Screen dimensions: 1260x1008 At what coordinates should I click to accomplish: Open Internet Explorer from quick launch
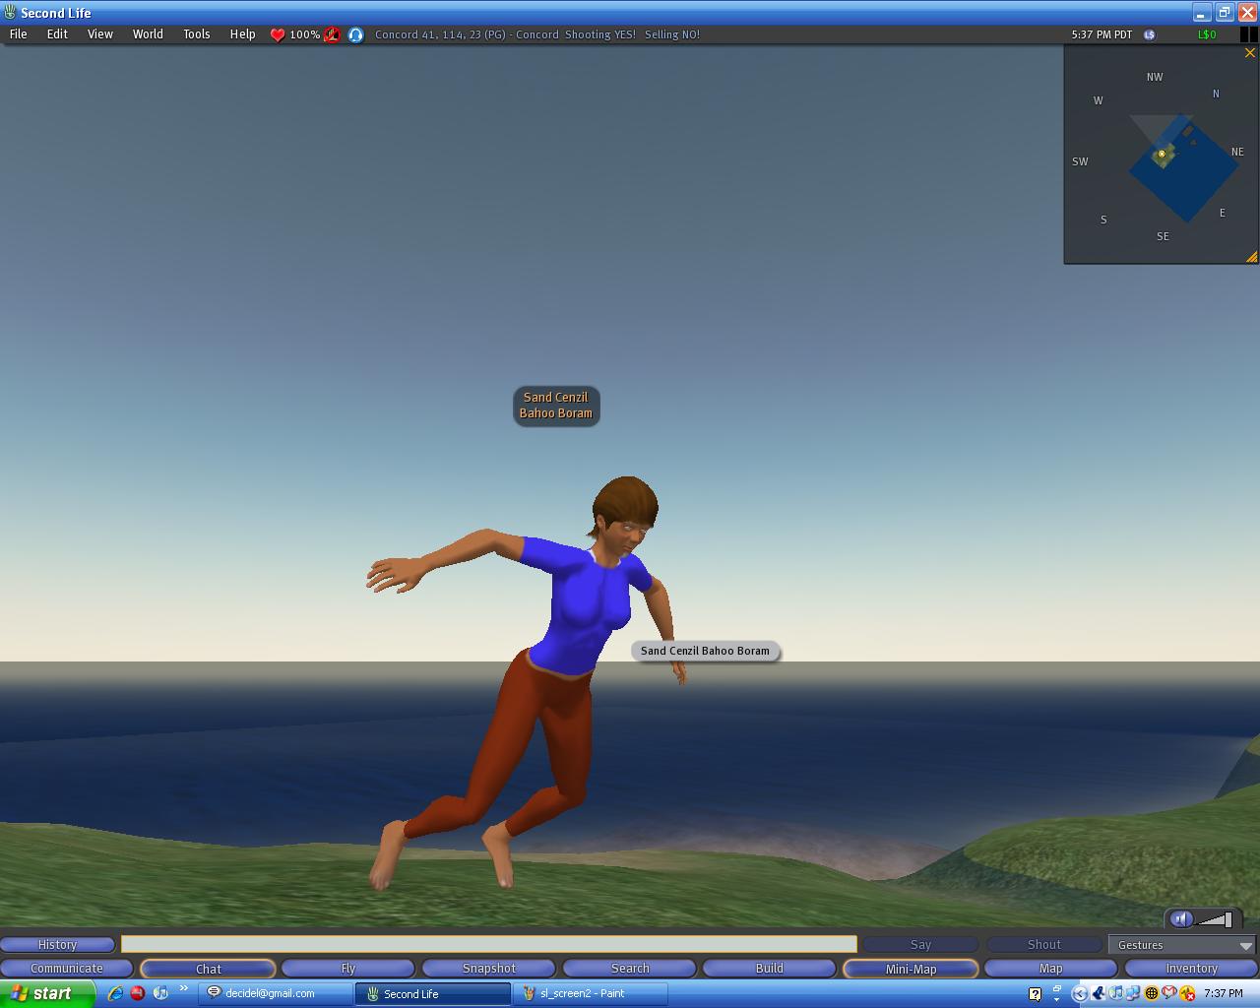point(115,993)
